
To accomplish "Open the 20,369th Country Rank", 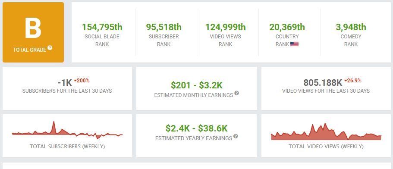I will pyautogui.click(x=287, y=27).
